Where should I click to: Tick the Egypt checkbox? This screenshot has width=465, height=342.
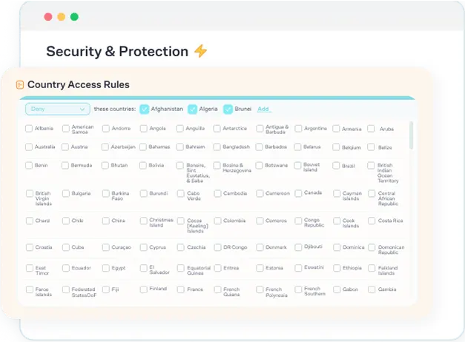pos(106,268)
